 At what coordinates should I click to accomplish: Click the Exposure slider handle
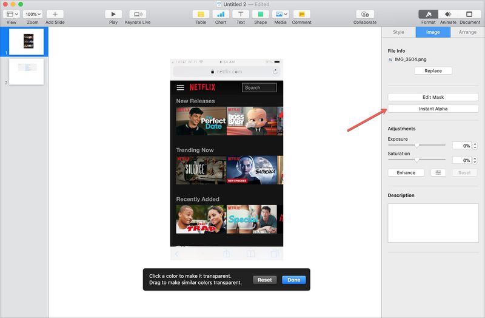416,145
